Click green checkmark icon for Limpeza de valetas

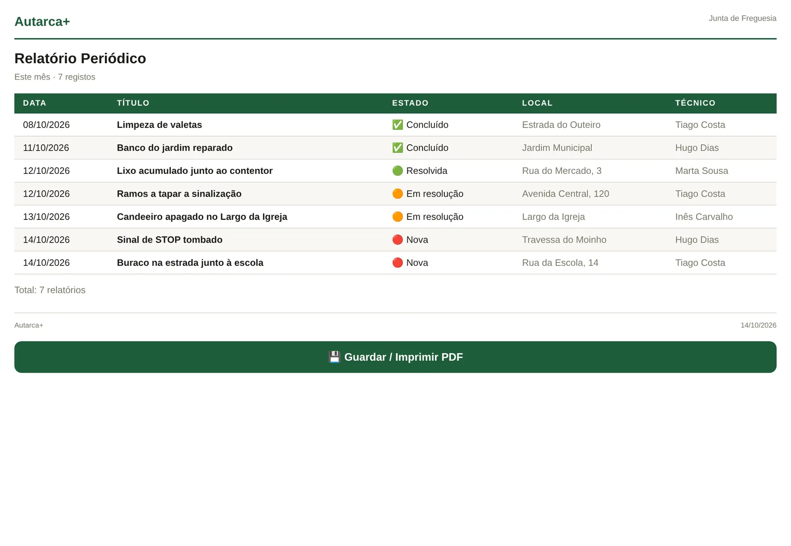click(397, 125)
